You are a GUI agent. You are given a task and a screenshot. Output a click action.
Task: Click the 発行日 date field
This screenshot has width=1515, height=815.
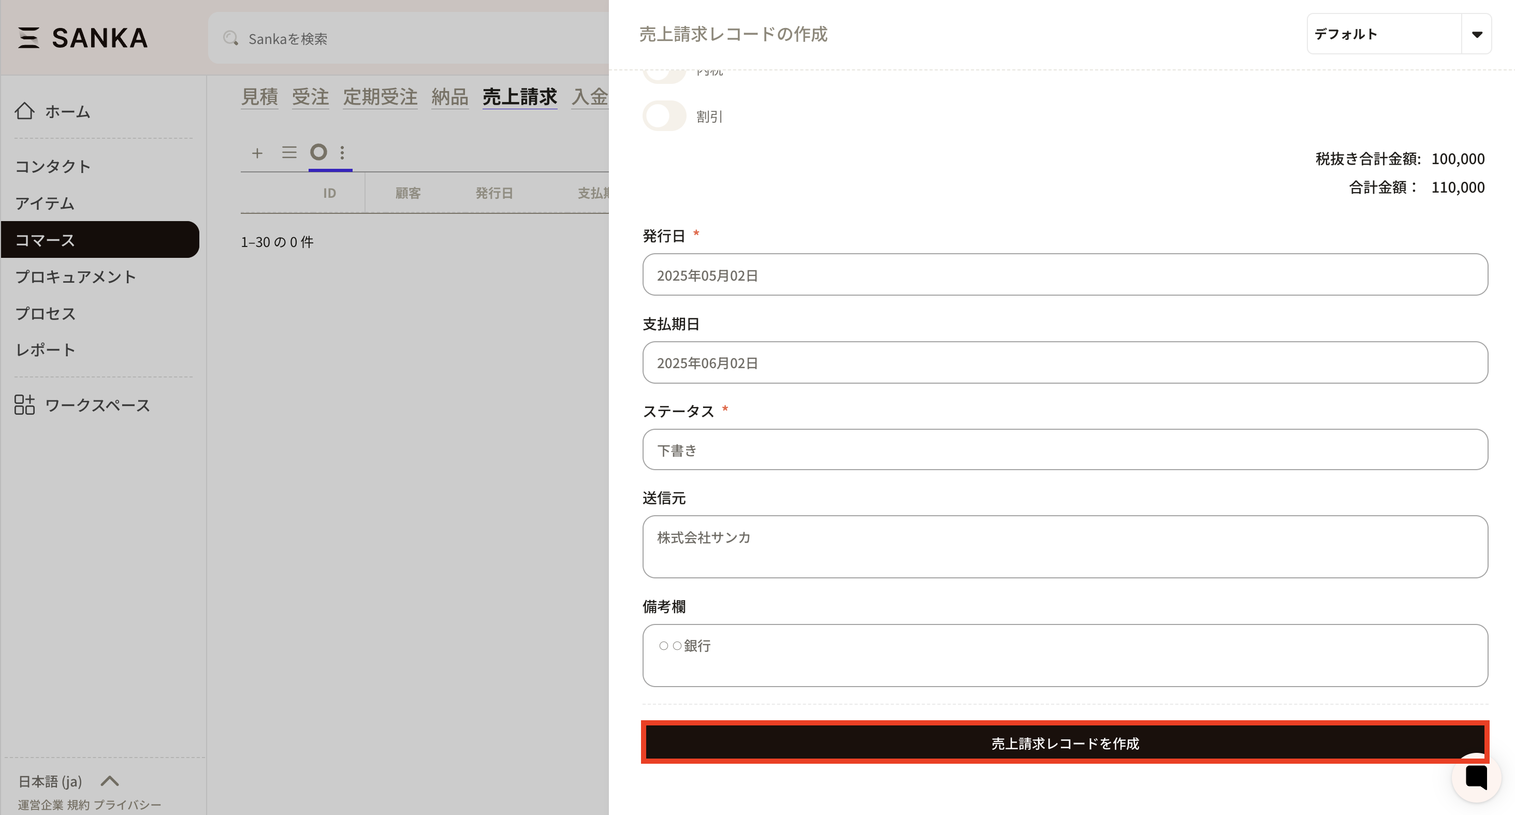tap(1065, 275)
